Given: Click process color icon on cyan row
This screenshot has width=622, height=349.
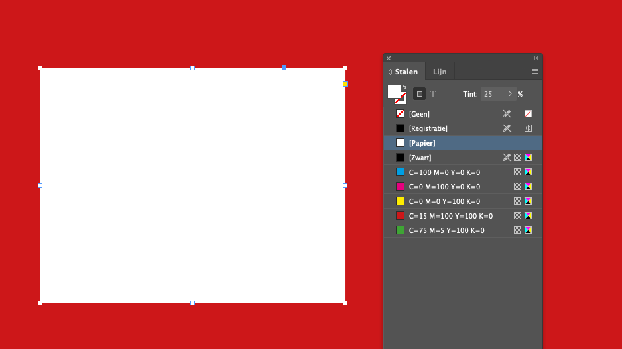Looking at the screenshot, I should (517, 172).
